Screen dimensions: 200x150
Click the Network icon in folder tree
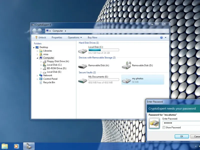[x=41, y=75]
